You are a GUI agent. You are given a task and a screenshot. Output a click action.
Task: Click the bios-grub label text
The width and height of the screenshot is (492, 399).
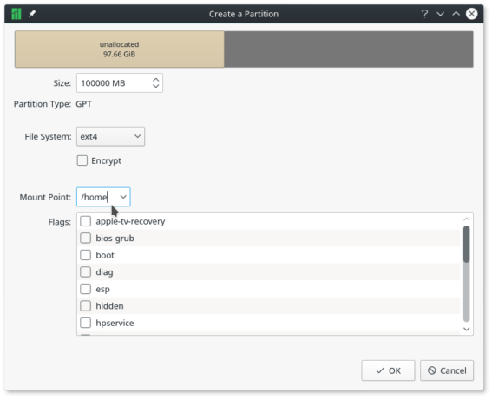tap(115, 239)
